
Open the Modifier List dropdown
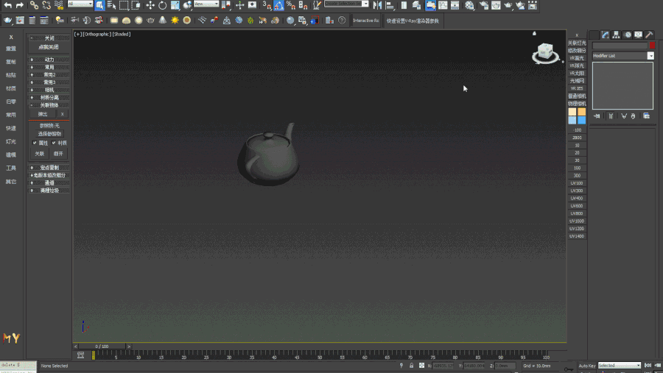click(x=622, y=56)
